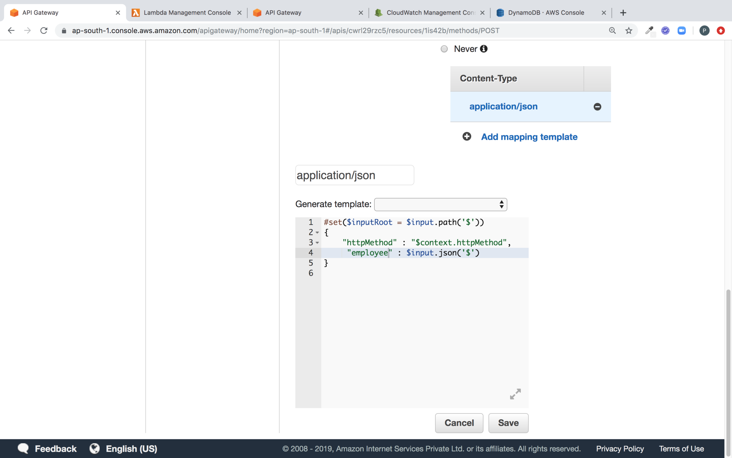Open the Zoom extension icon
Viewport: 732px width, 458px height.
tap(682, 31)
